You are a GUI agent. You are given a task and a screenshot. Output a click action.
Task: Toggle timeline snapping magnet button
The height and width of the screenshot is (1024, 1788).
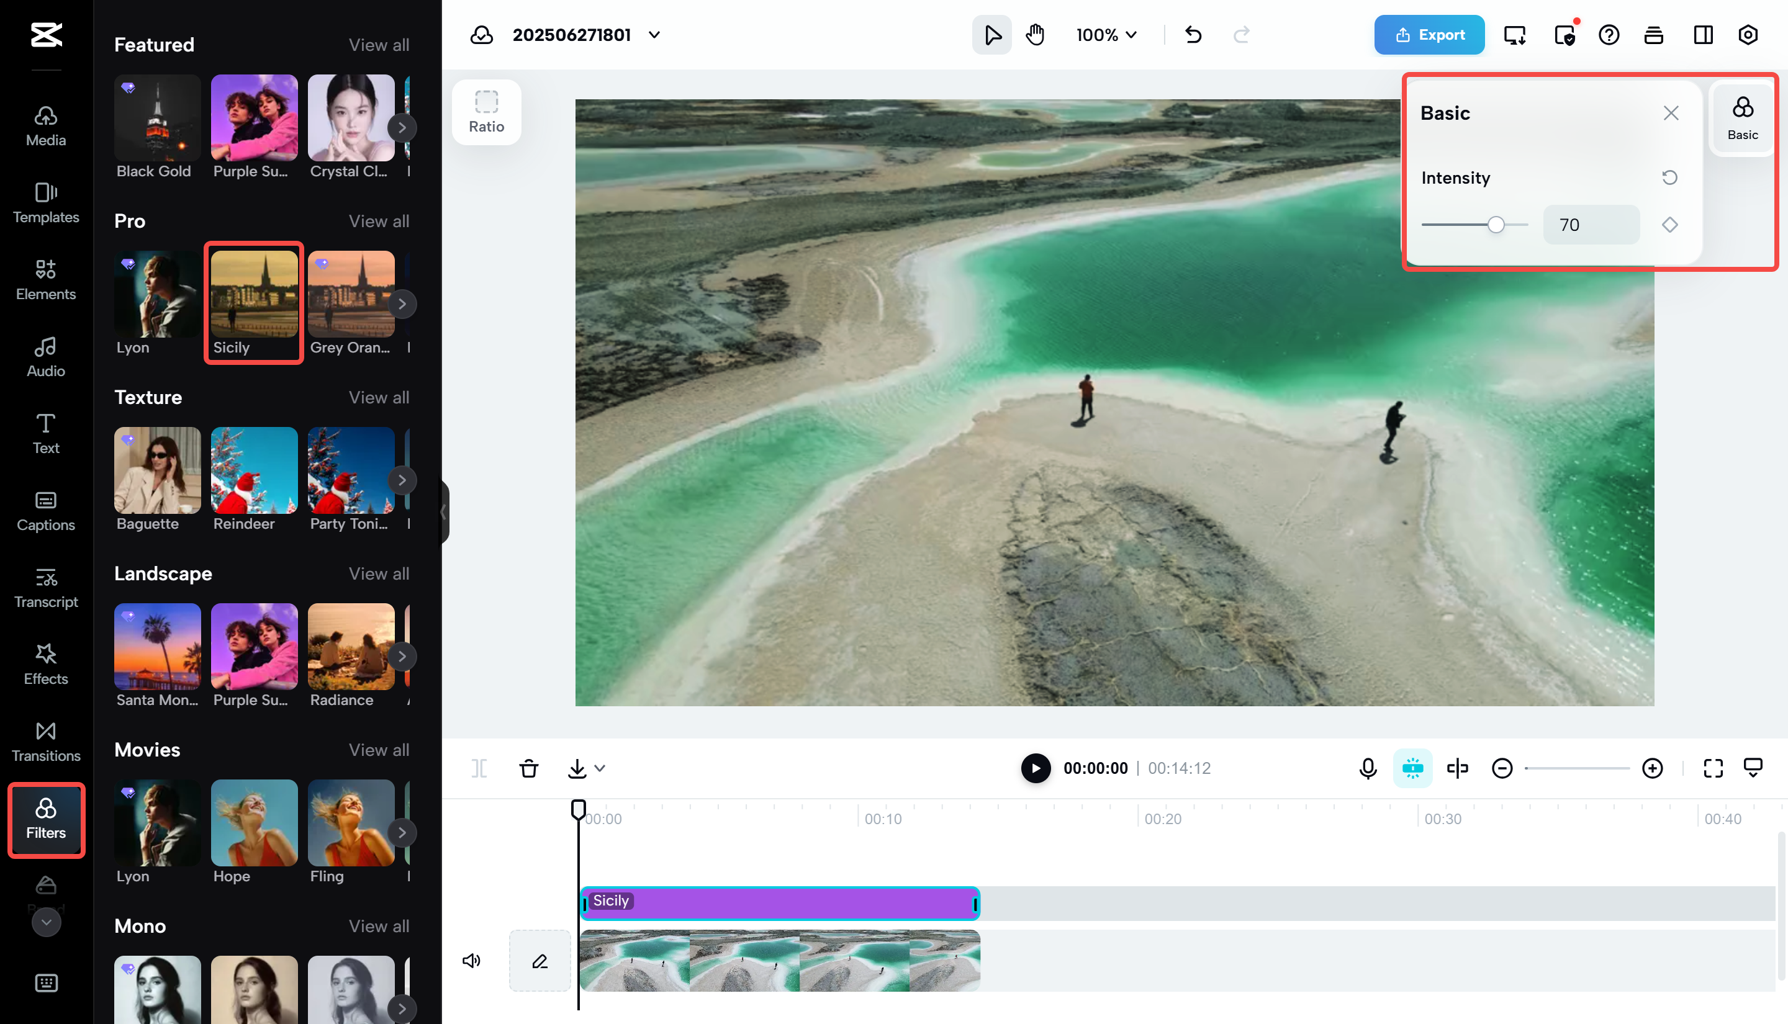(1412, 768)
